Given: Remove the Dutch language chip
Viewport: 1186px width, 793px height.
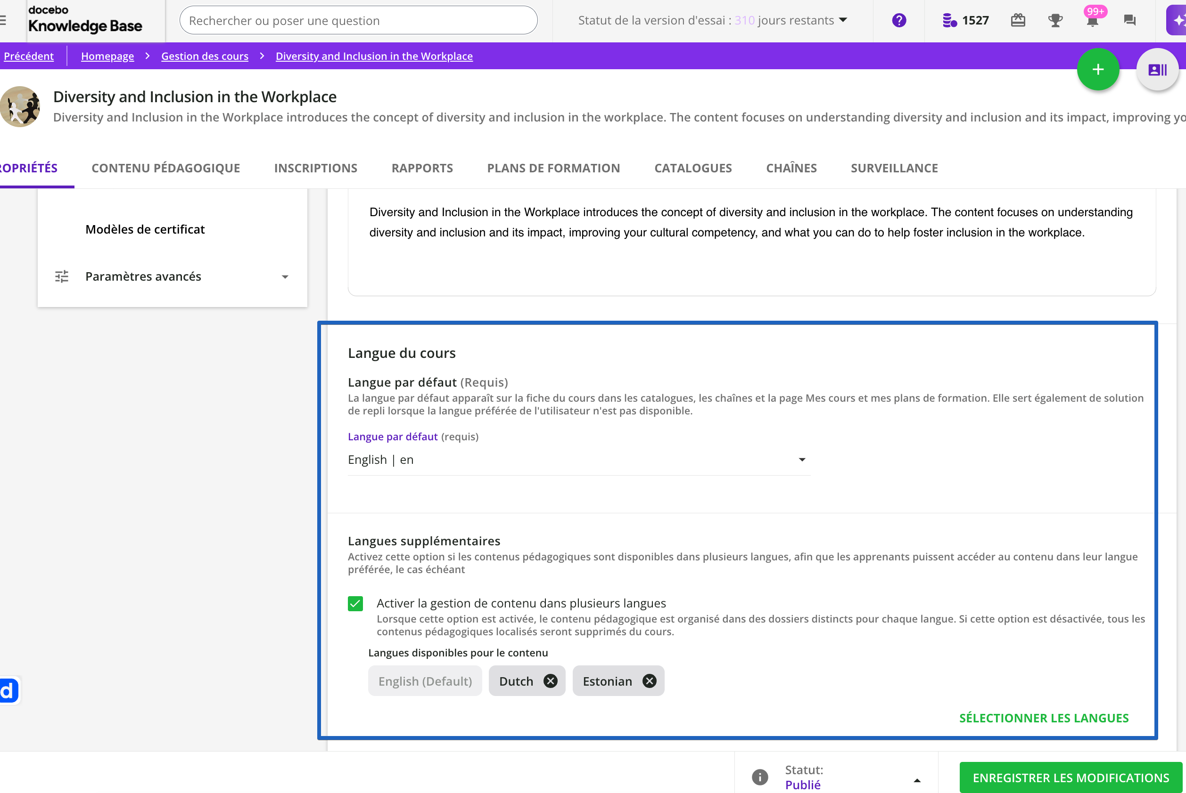Looking at the screenshot, I should (550, 681).
